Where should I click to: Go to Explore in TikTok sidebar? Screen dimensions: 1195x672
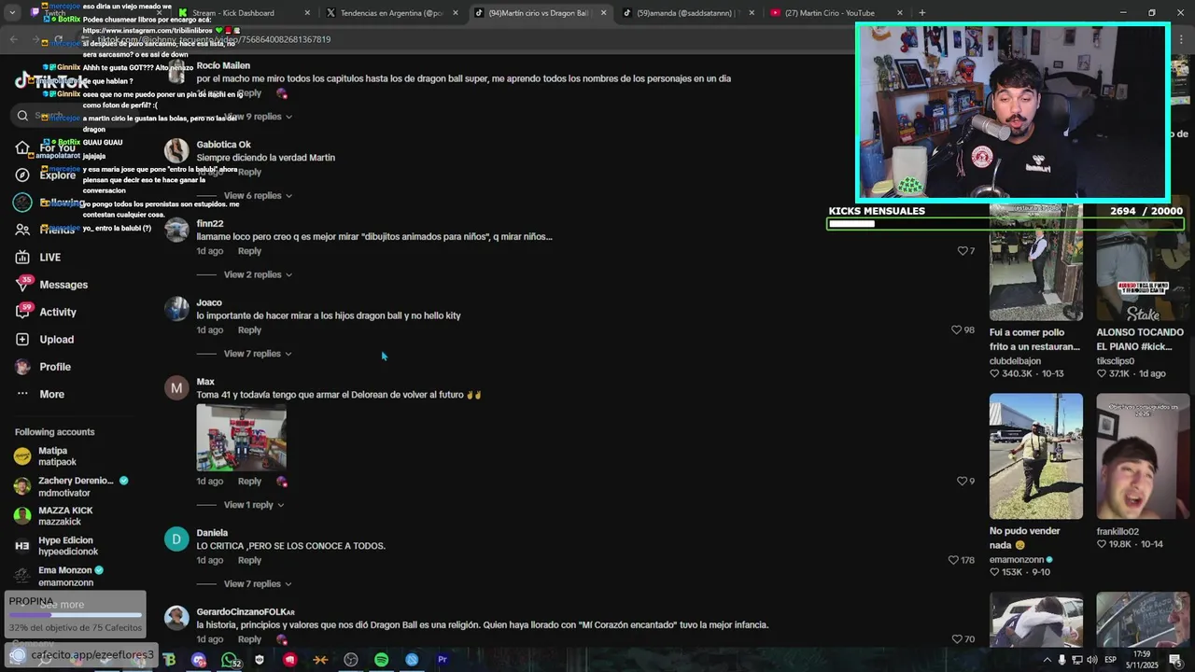click(57, 175)
